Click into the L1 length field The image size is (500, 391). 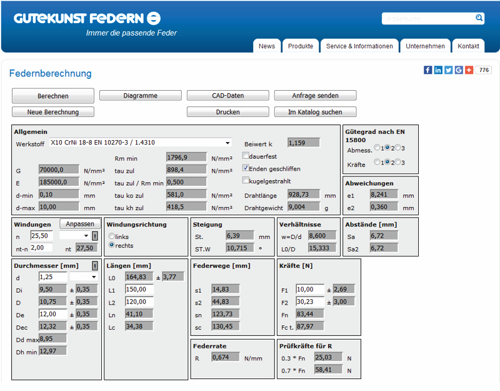(139, 289)
